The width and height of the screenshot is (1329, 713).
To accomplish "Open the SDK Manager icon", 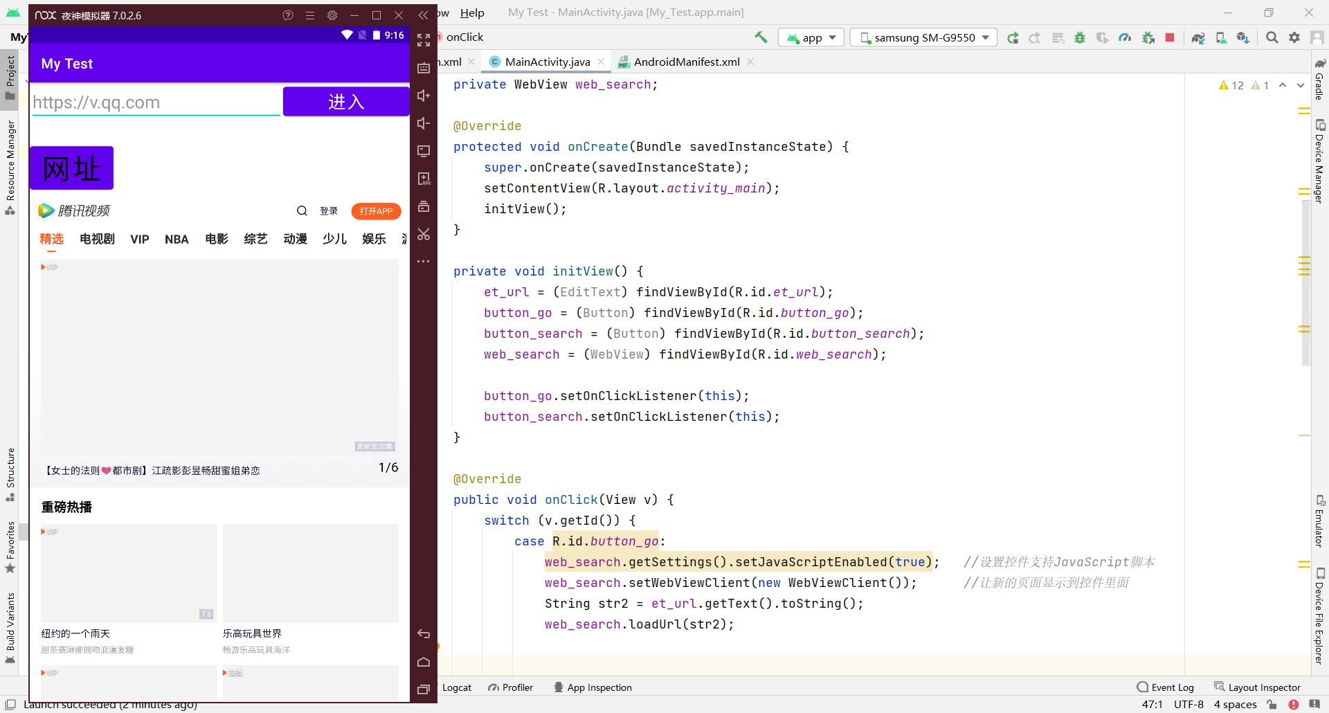I will pyautogui.click(x=1243, y=38).
